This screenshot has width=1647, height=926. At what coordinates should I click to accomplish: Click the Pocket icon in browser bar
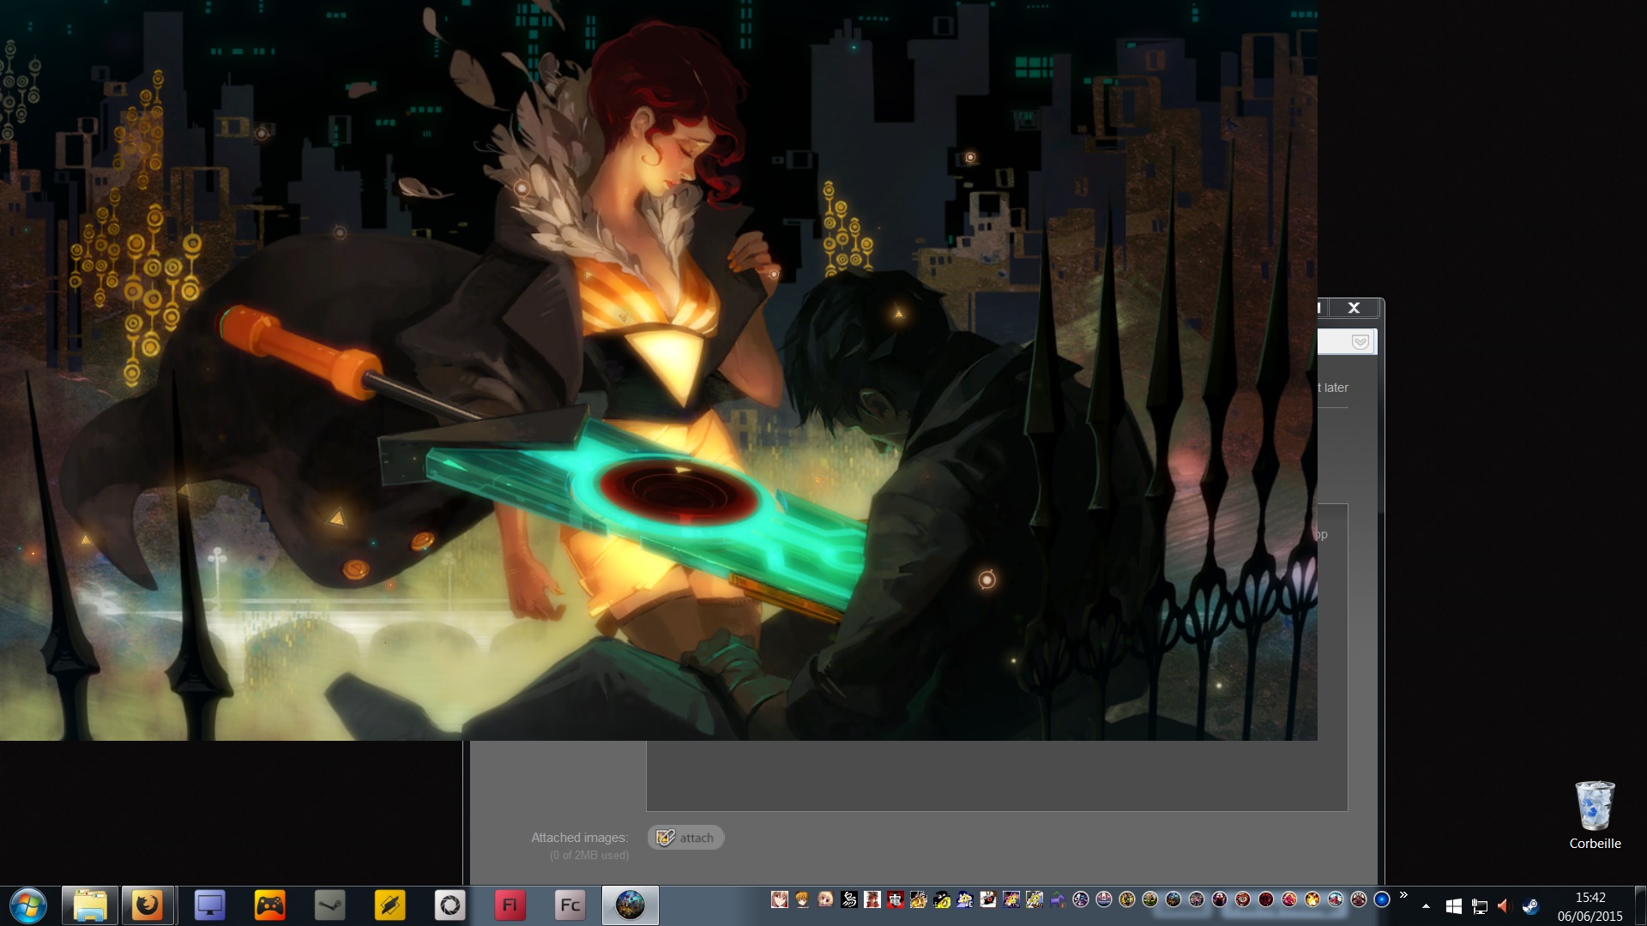coord(1360,342)
